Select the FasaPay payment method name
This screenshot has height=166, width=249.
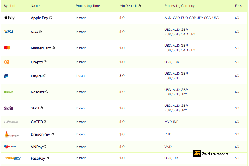38,158
